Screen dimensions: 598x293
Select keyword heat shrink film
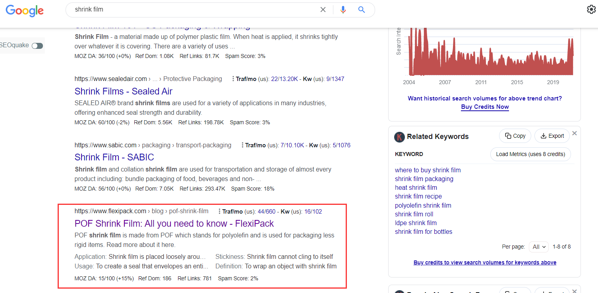pyautogui.click(x=416, y=187)
